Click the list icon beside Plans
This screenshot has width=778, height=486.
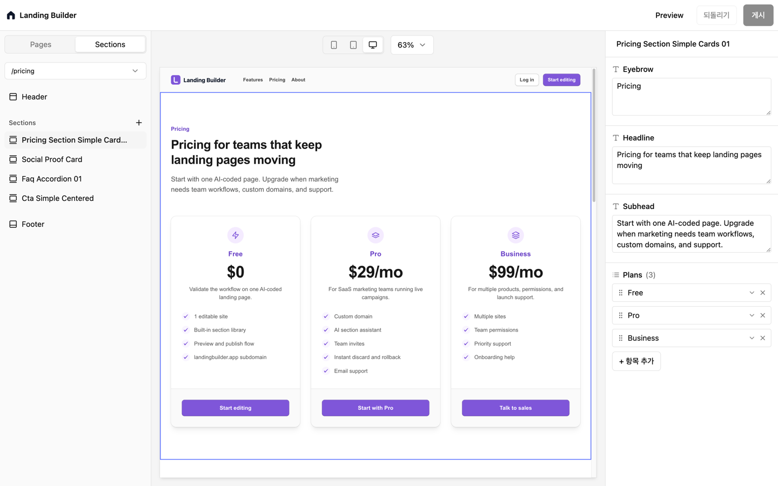point(616,275)
